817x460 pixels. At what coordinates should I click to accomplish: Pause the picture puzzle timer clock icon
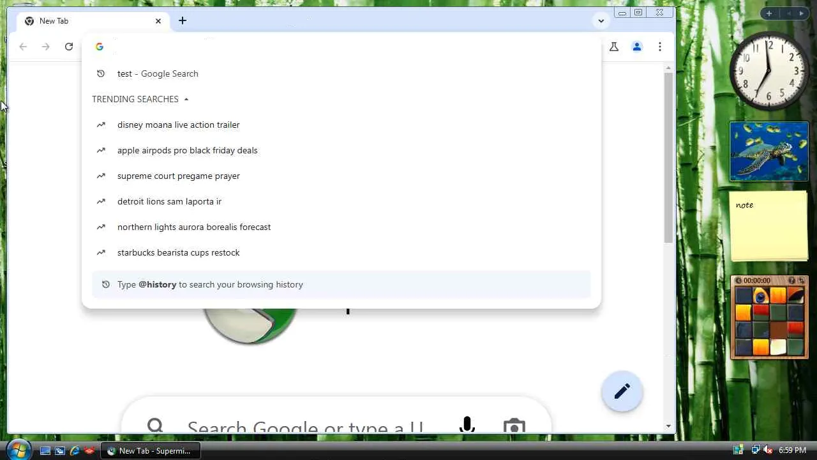[738, 280]
